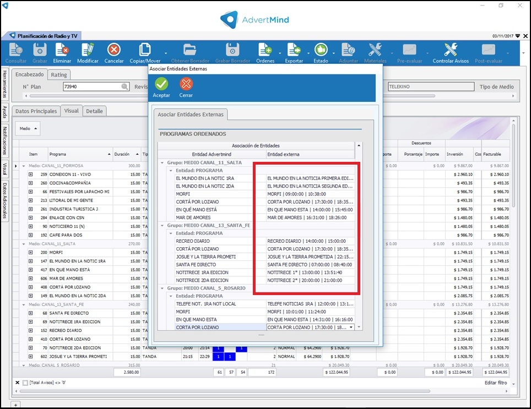Open the date dropdown arrow
Screen dimensions: 531x409
[x=517, y=36]
